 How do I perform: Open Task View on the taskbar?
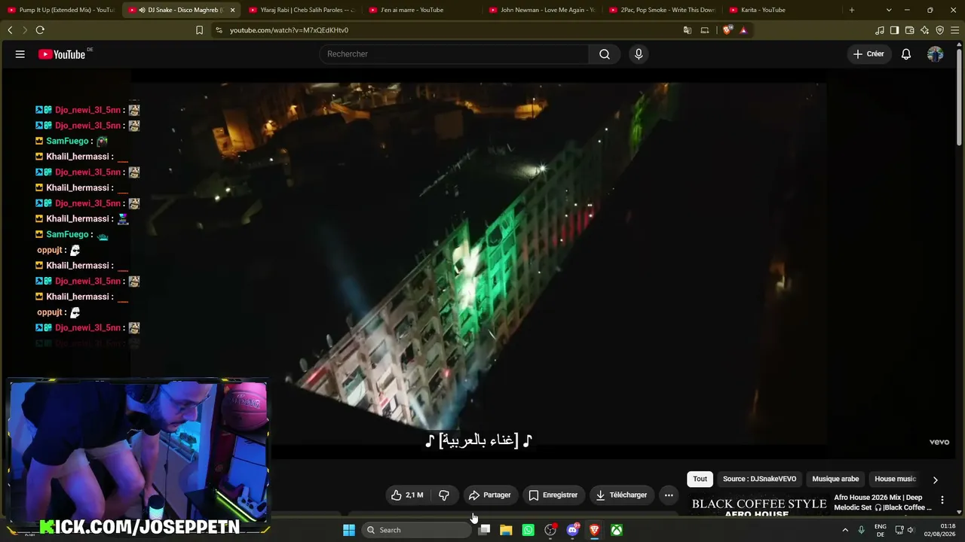[x=484, y=530]
